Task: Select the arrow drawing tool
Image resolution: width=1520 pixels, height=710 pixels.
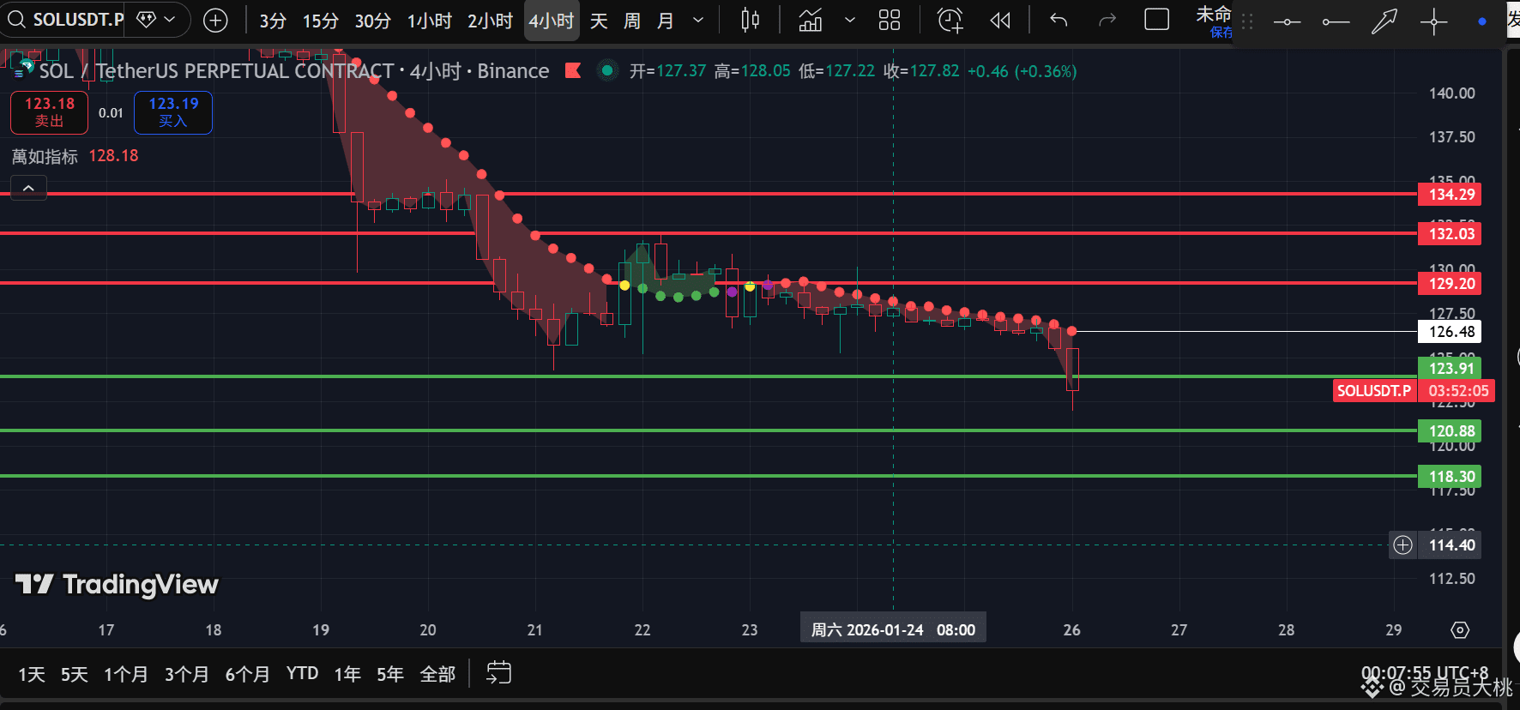Action: 1384,22
